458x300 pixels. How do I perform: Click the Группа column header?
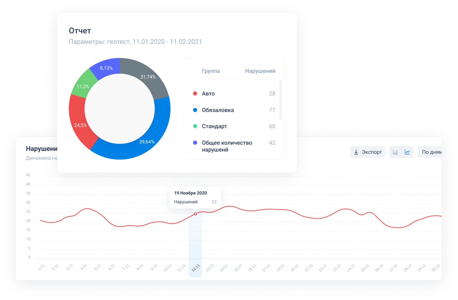tap(211, 71)
